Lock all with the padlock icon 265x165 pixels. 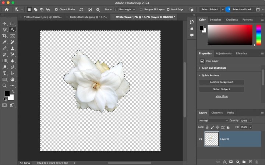(x=228, y=127)
